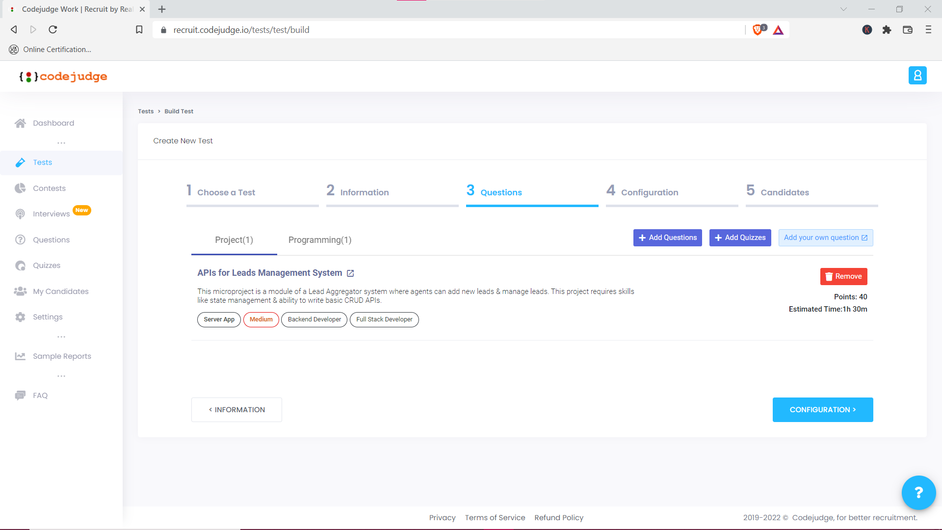Proceed to Configuration step
The height and width of the screenshot is (530, 942).
822,409
